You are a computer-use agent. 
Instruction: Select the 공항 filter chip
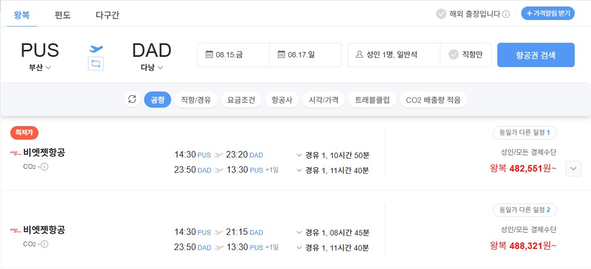tap(158, 100)
